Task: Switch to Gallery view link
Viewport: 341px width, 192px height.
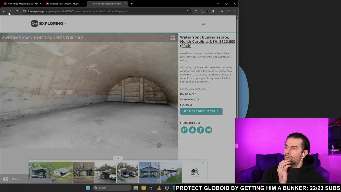Action: coord(187,89)
